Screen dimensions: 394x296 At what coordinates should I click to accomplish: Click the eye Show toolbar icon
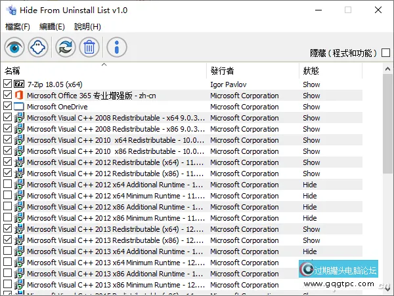14,47
